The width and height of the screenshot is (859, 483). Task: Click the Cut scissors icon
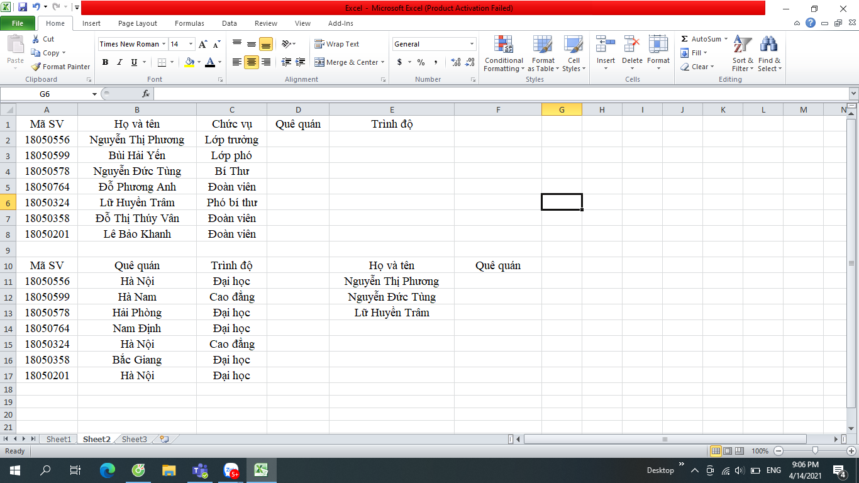(36, 39)
